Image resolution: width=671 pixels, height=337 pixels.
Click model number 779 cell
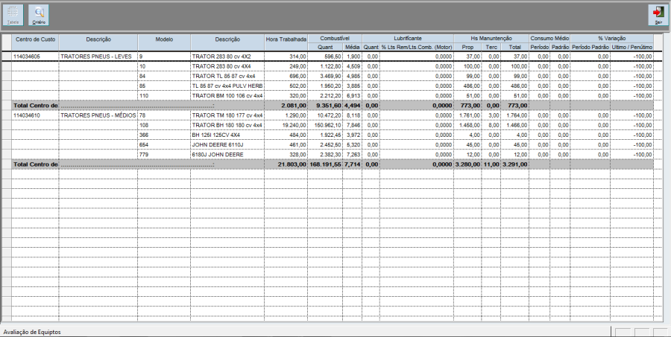pyautogui.click(x=164, y=155)
